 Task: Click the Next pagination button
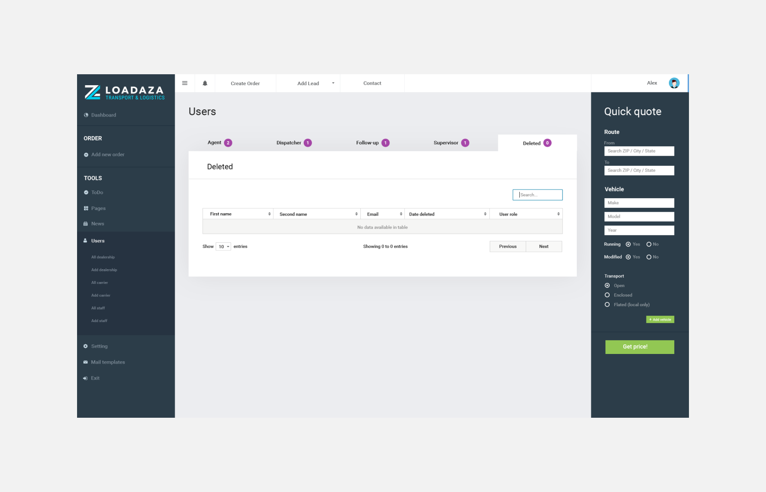[x=543, y=246]
